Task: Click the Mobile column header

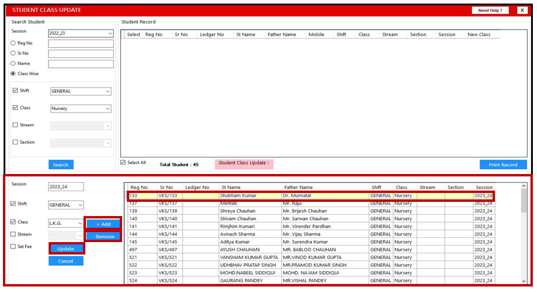Action: pyautogui.click(x=316, y=34)
